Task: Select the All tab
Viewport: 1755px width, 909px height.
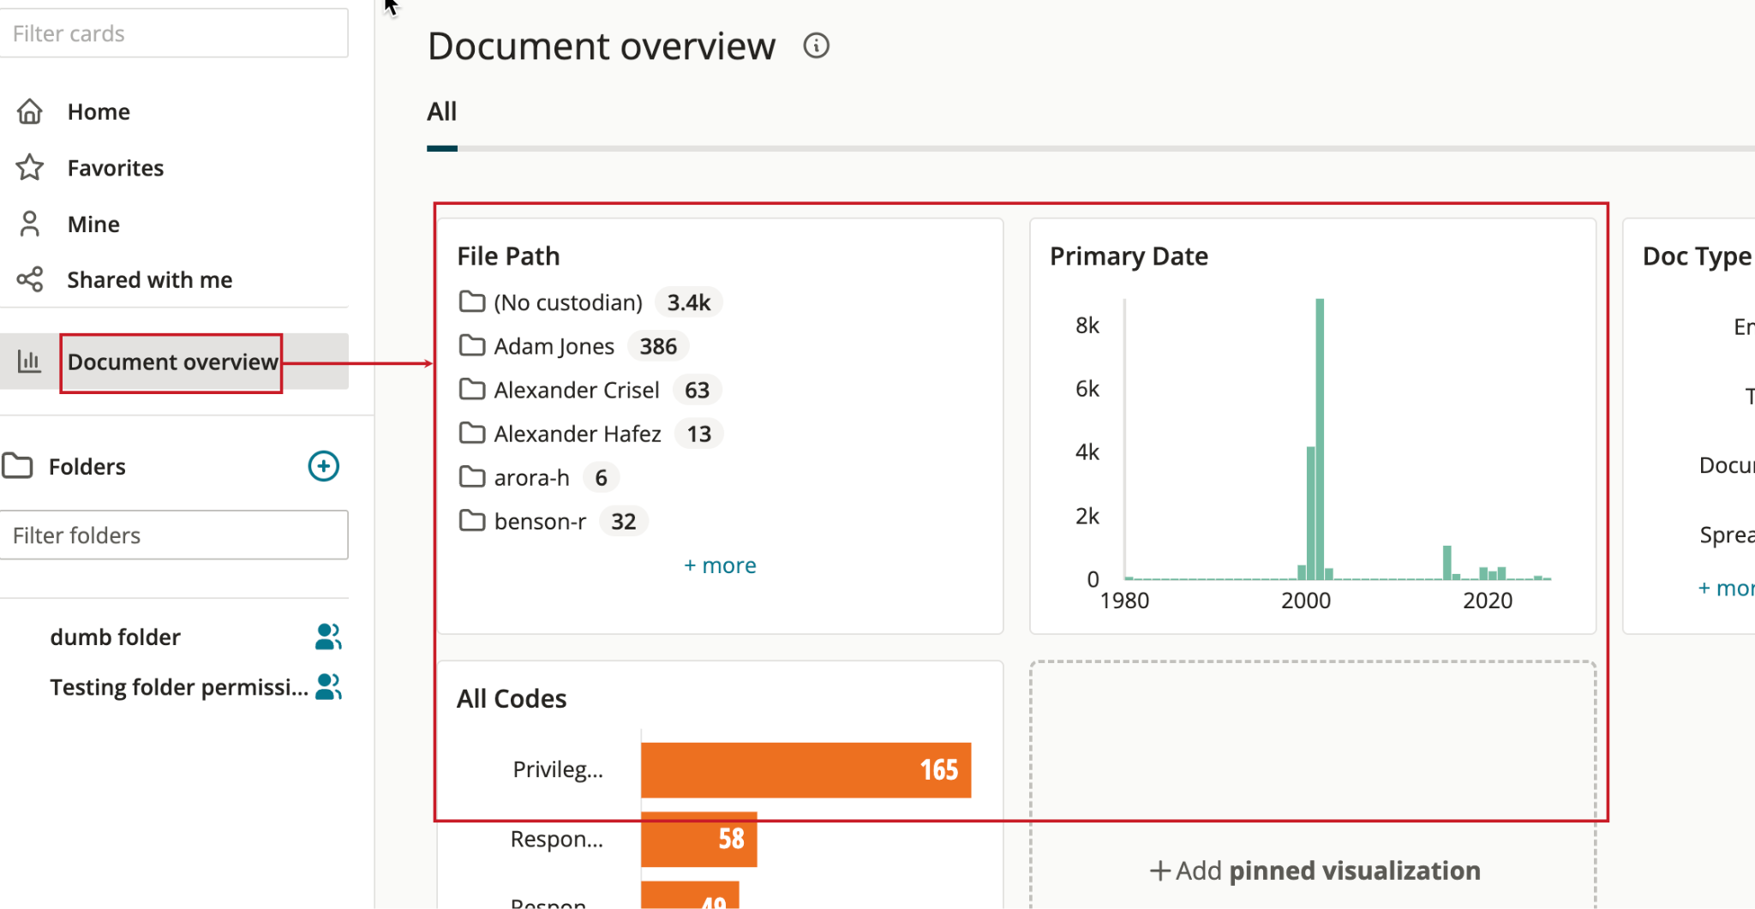Action: click(x=442, y=111)
